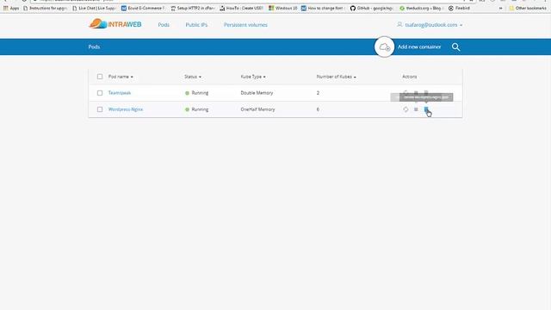The width and height of the screenshot is (551, 310).
Task: Check the Wordpress-Nginx pod checkbox
Action: pyautogui.click(x=100, y=109)
